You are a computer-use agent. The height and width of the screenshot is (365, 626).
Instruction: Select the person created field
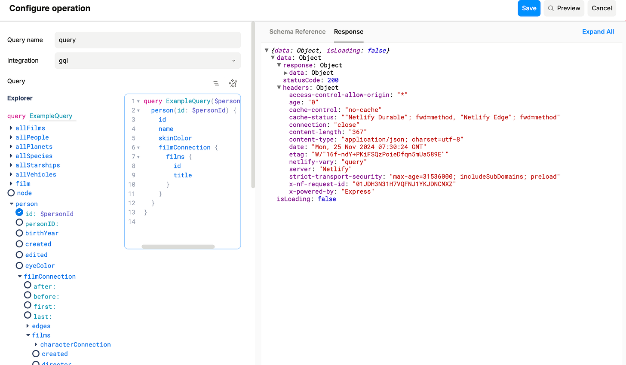click(19, 243)
